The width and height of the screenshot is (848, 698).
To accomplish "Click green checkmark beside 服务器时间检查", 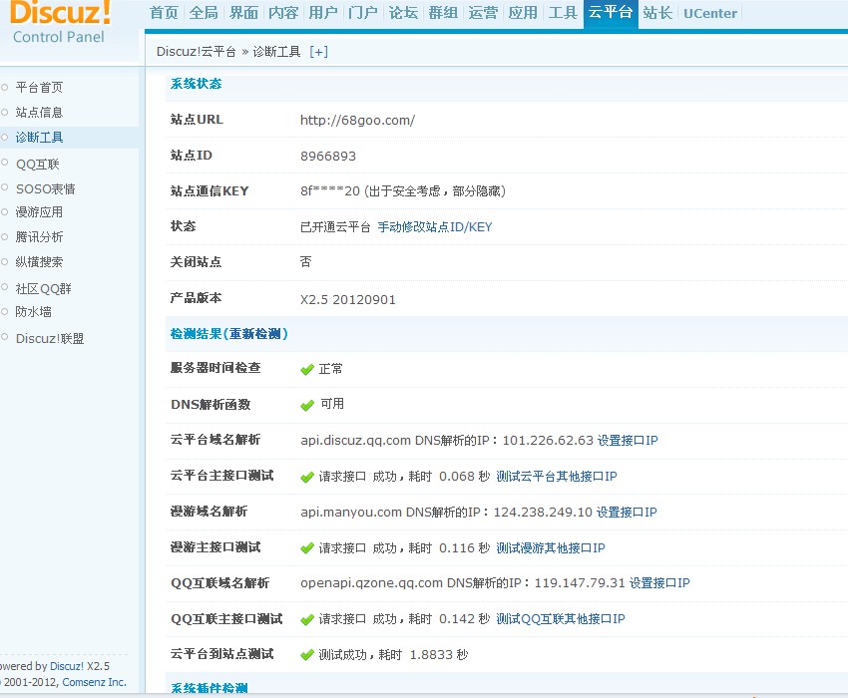I will click(x=307, y=369).
